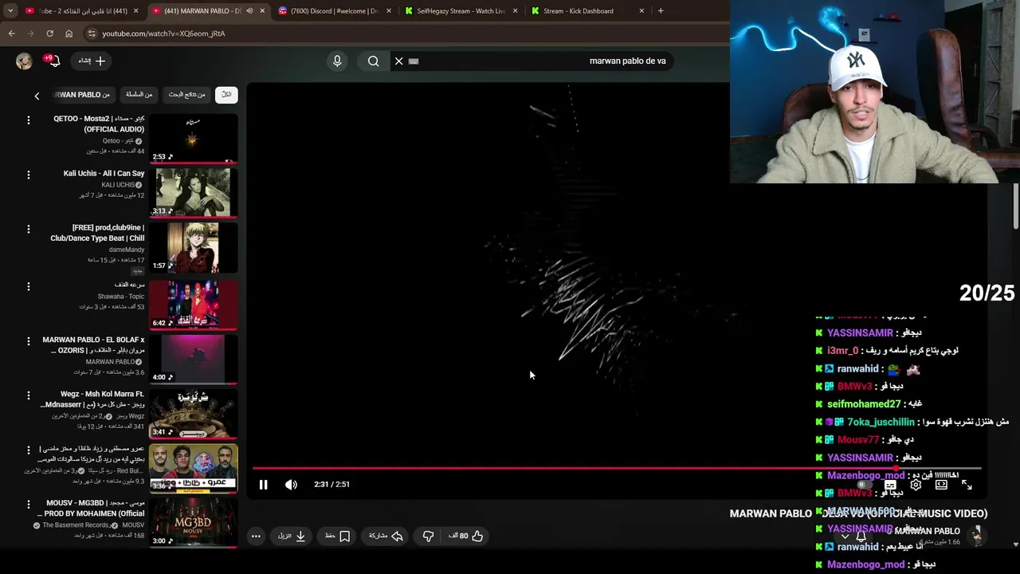Open options menu for Wegz Msh Kol Marra video
Image resolution: width=1020 pixels, height=574 pixels.
[x=28, y=395]
